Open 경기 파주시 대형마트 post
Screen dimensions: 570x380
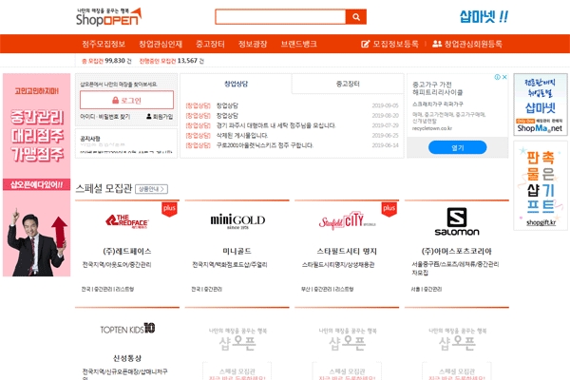pos(275,125)
